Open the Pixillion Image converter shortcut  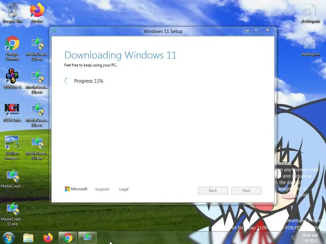click(12, 147)
